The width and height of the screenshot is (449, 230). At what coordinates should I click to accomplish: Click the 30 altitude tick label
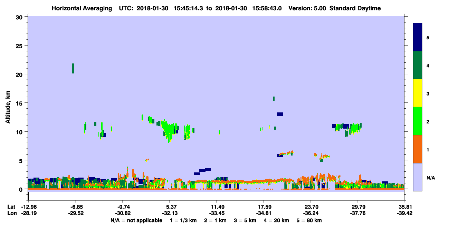point(20,17)
